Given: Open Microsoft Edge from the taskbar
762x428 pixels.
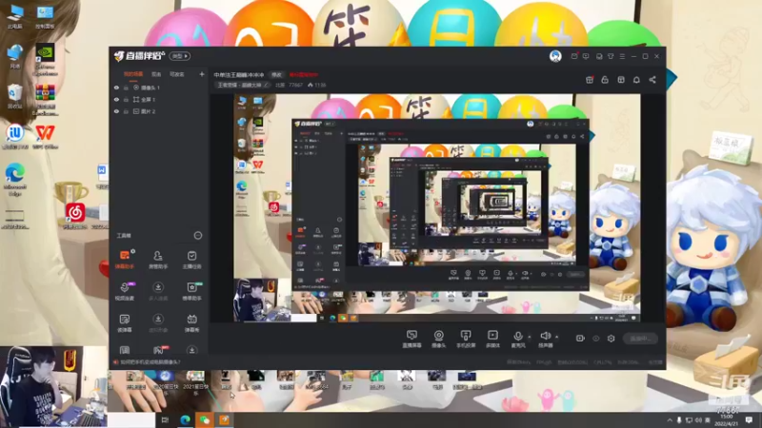Looking at the screenshot, I should click(x=185, y=419).
